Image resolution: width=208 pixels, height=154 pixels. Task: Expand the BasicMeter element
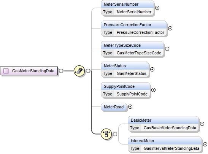click(x=202, y=124)
